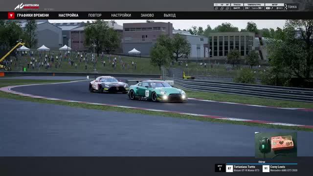Choose Заново to restart the session

tap(147, 15)
